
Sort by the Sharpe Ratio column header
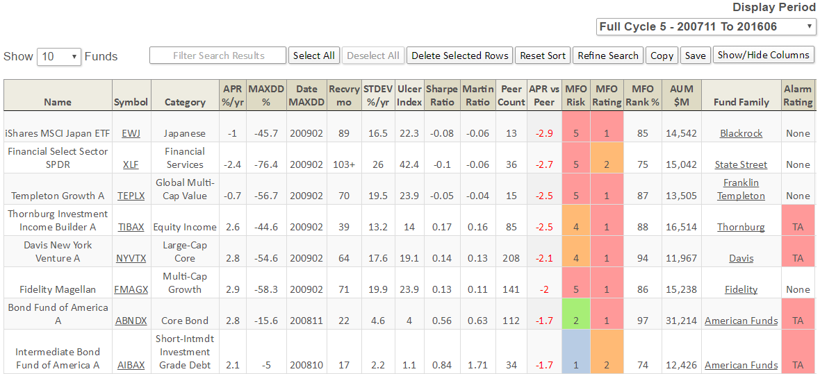442,95
